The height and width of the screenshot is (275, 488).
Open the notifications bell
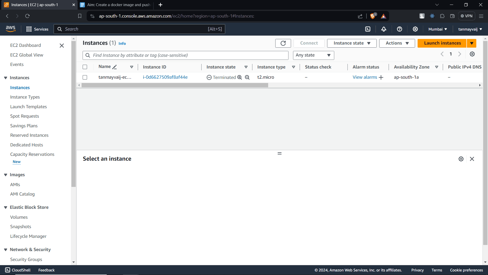click(x=384, y=29)
